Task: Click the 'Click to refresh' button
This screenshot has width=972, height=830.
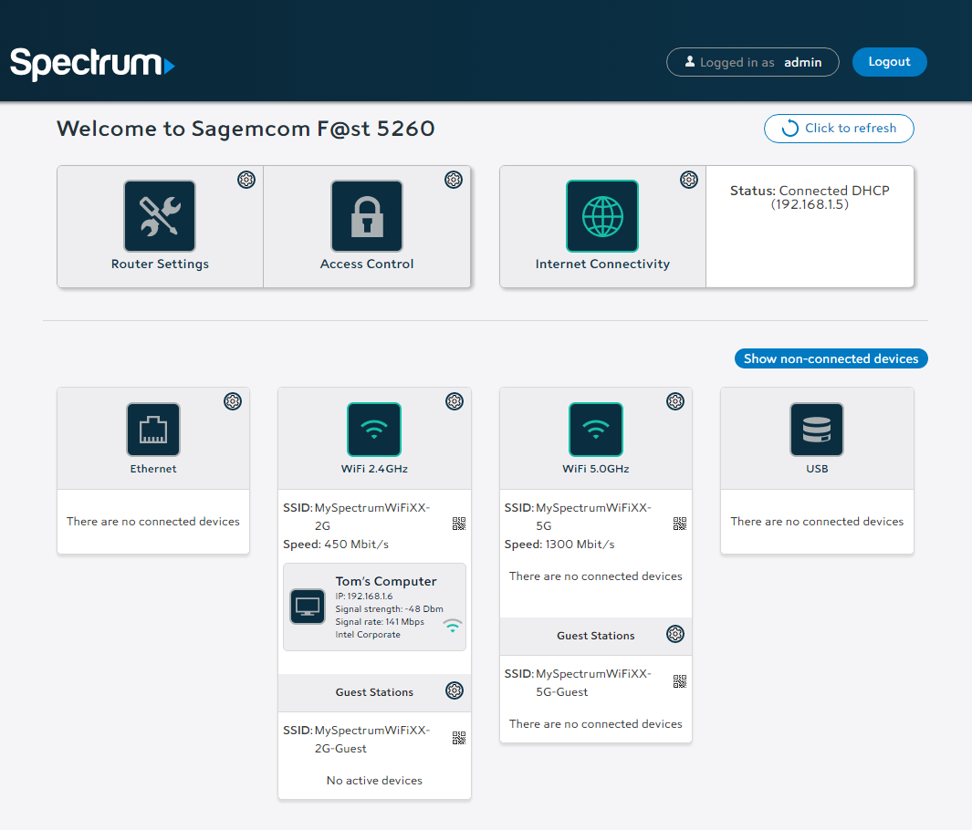Action: (x=839, y=129)
